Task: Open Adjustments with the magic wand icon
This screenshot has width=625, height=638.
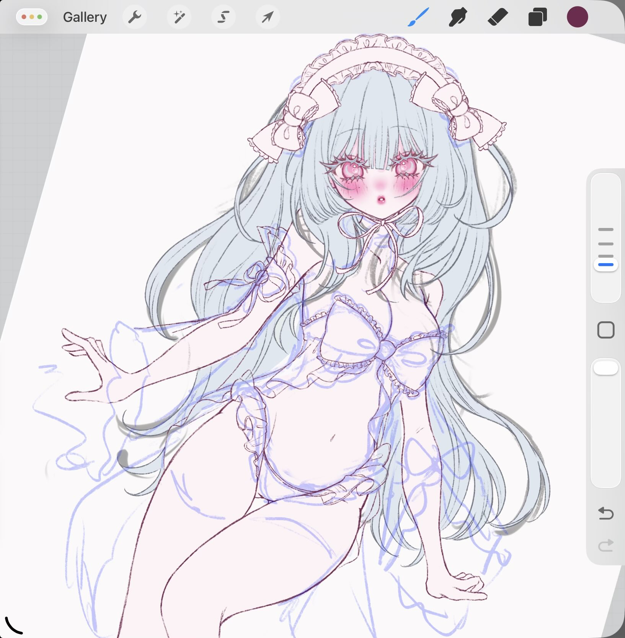Action: coord(179,17)
